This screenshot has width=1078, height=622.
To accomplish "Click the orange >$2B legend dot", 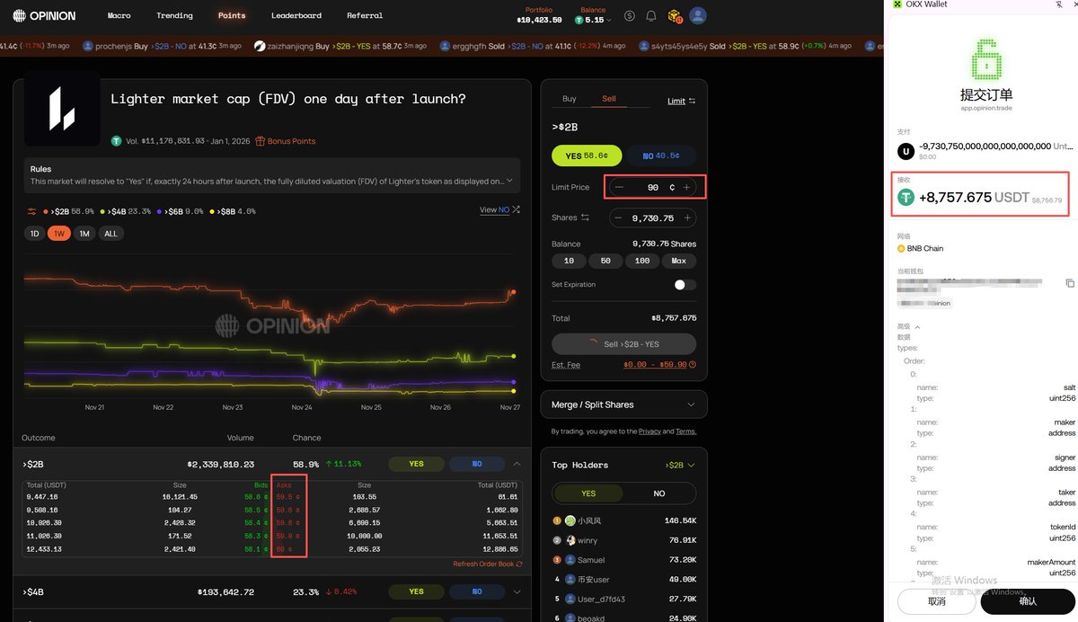I will [46, 212].
